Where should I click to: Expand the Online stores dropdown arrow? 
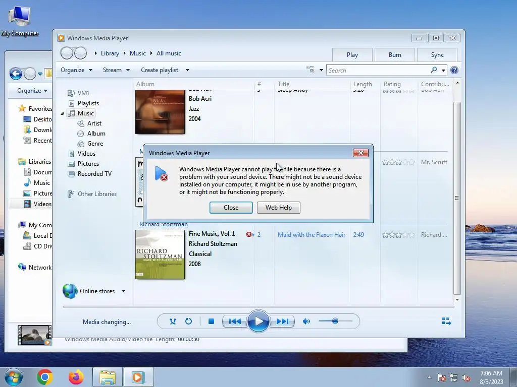(x=123, y=291)
